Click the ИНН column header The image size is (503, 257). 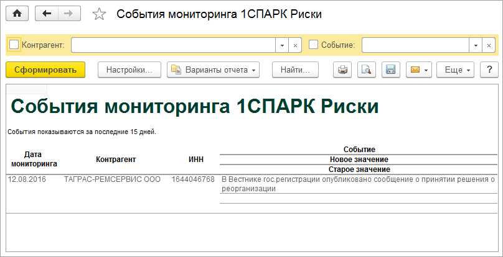point(196,160)
